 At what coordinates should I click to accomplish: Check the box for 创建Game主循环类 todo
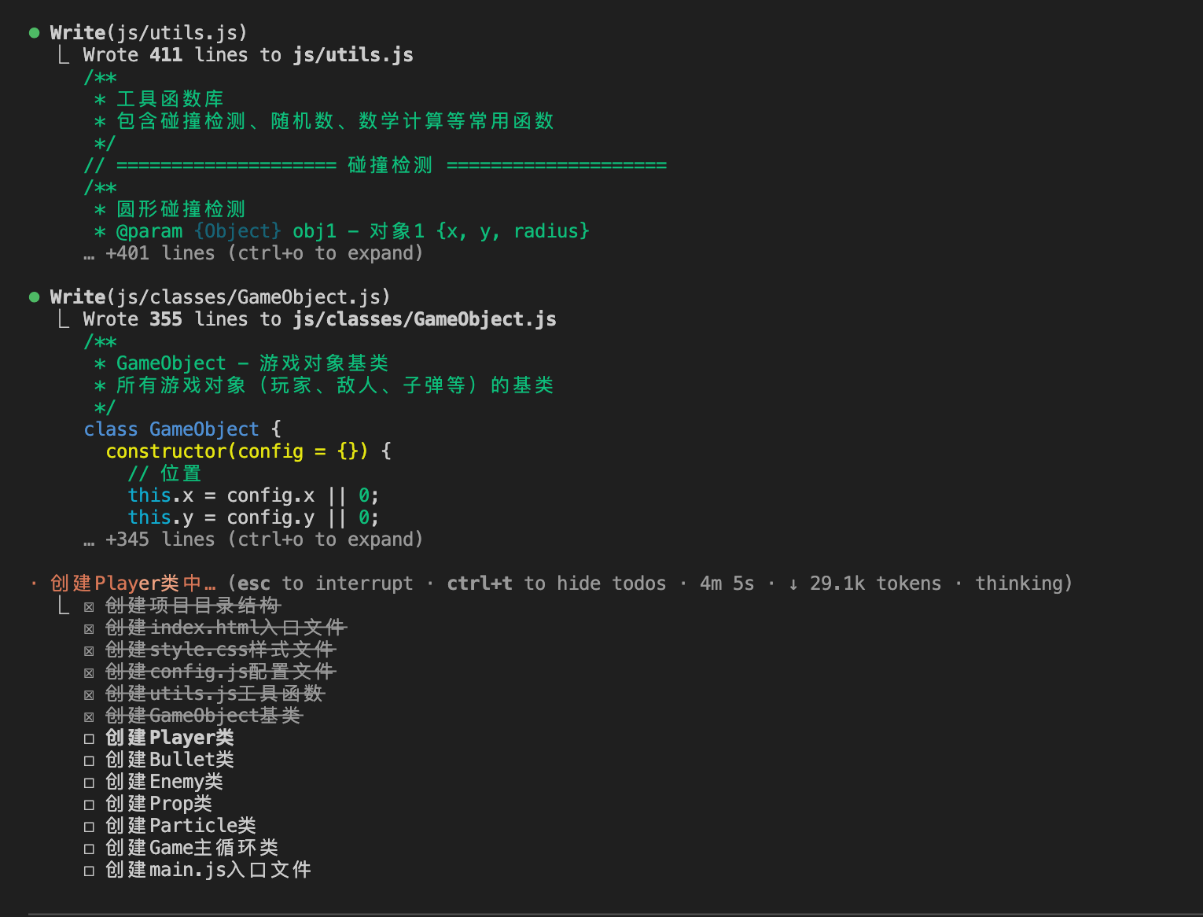tap(89, 849)
